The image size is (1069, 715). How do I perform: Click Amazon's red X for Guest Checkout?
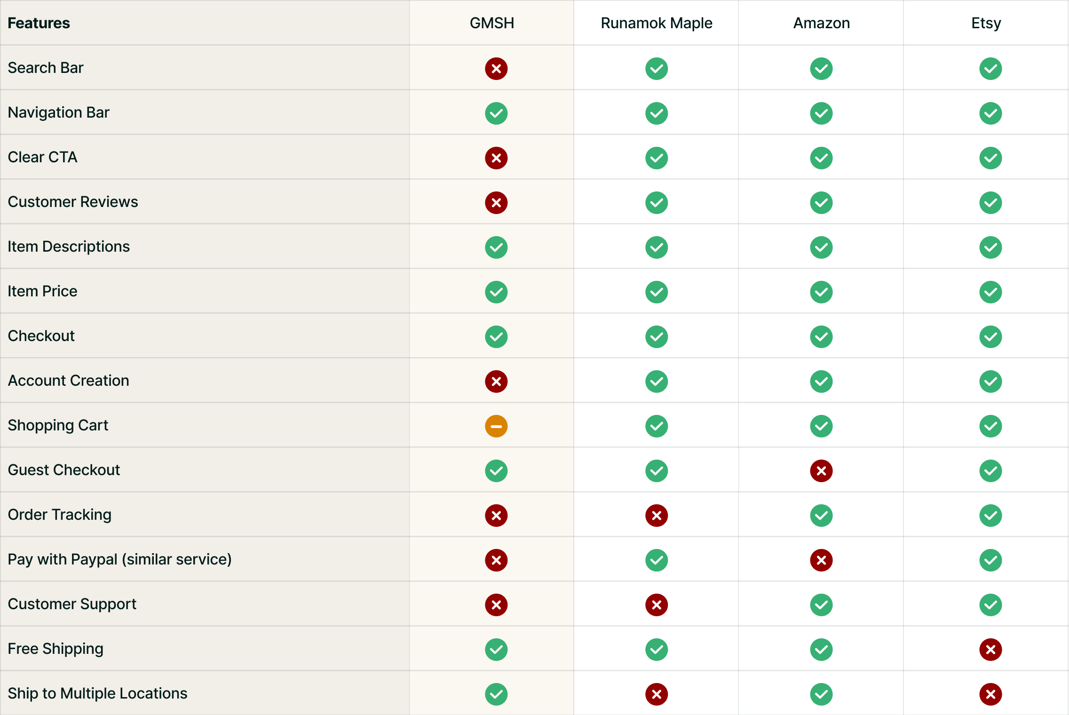[821, 471]
